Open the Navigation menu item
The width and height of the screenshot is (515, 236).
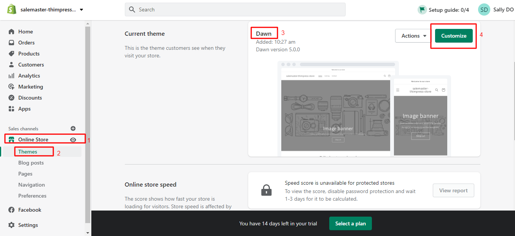click(x=32, y=185)
